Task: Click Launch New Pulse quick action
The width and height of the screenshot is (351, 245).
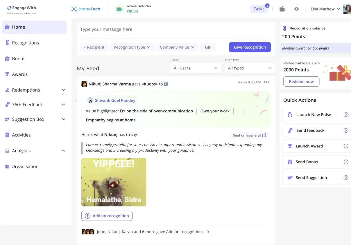Action: (x=316, y=115)
